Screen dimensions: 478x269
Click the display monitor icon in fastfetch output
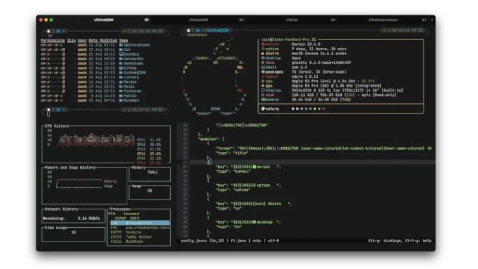263,90
